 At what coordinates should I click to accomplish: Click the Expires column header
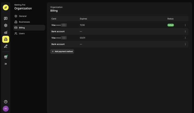pos(83,19)
